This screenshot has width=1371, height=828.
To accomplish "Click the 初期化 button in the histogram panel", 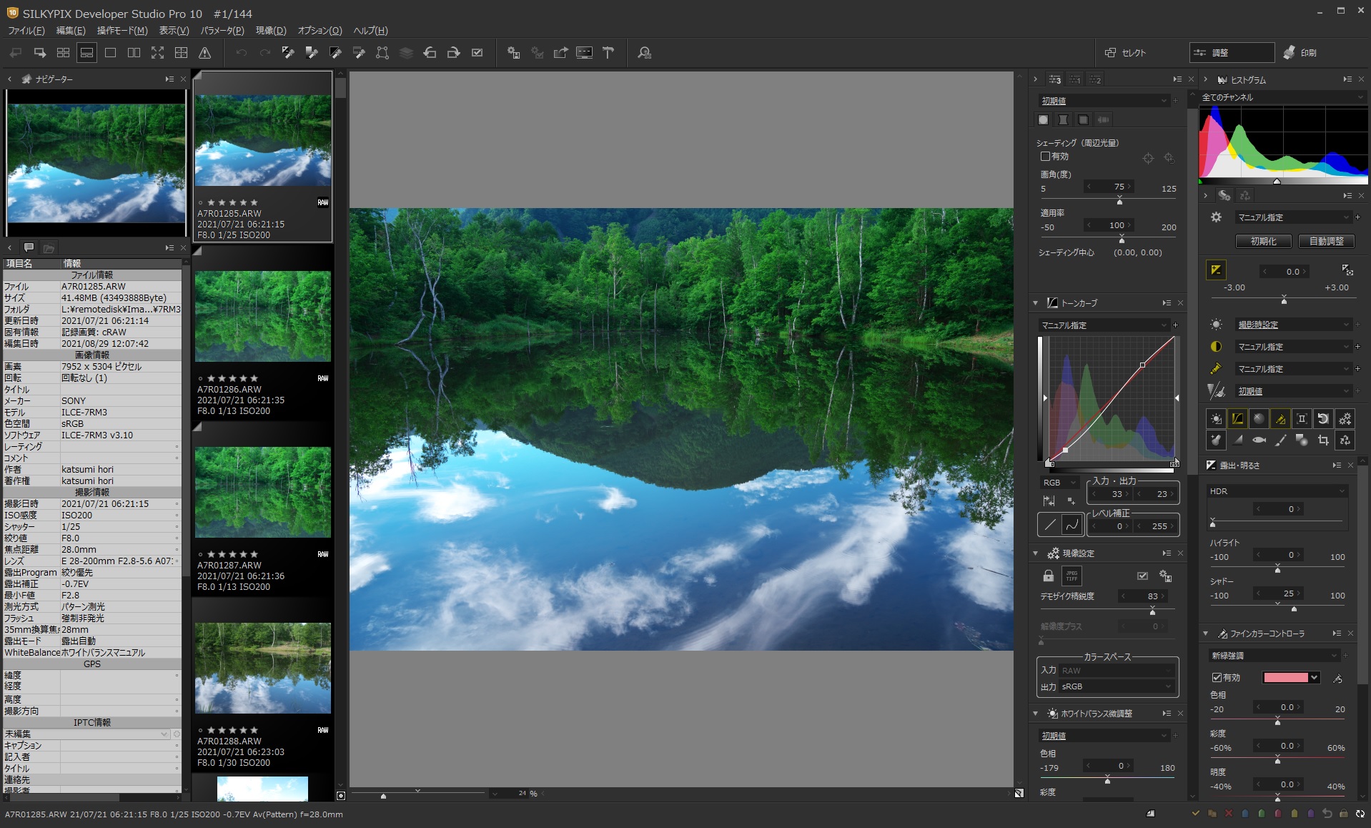I will (1264, 241).
